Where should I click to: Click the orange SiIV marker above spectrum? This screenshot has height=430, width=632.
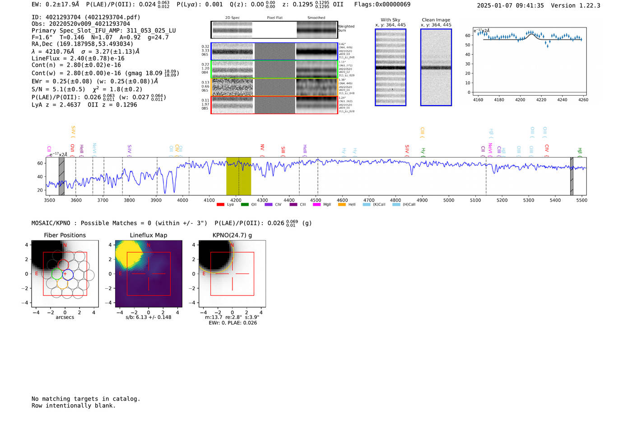[x=73, y=132]
